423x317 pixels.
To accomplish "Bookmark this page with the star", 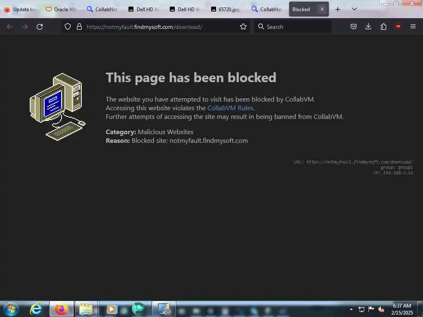I will click(x=243, y=26).
